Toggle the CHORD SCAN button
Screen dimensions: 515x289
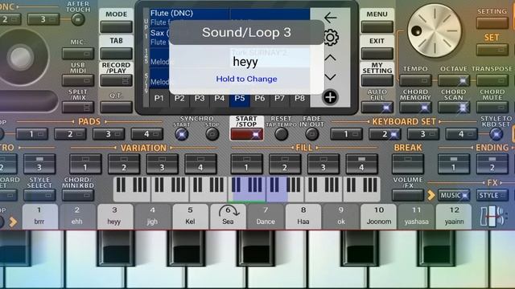click(x=454, y=107)
